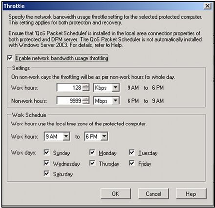Toggle the Monday work day checkbox
Screen dimensions: 215x208
click(92, 152)
